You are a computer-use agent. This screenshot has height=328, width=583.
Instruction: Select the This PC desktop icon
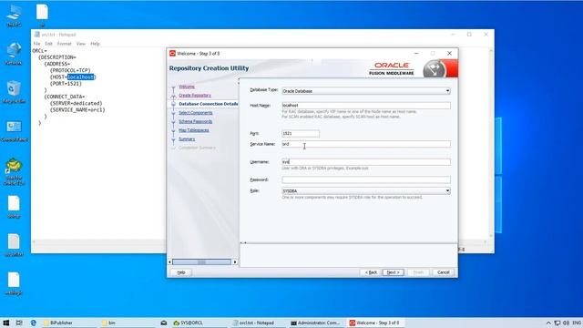[x=15, y=15]
